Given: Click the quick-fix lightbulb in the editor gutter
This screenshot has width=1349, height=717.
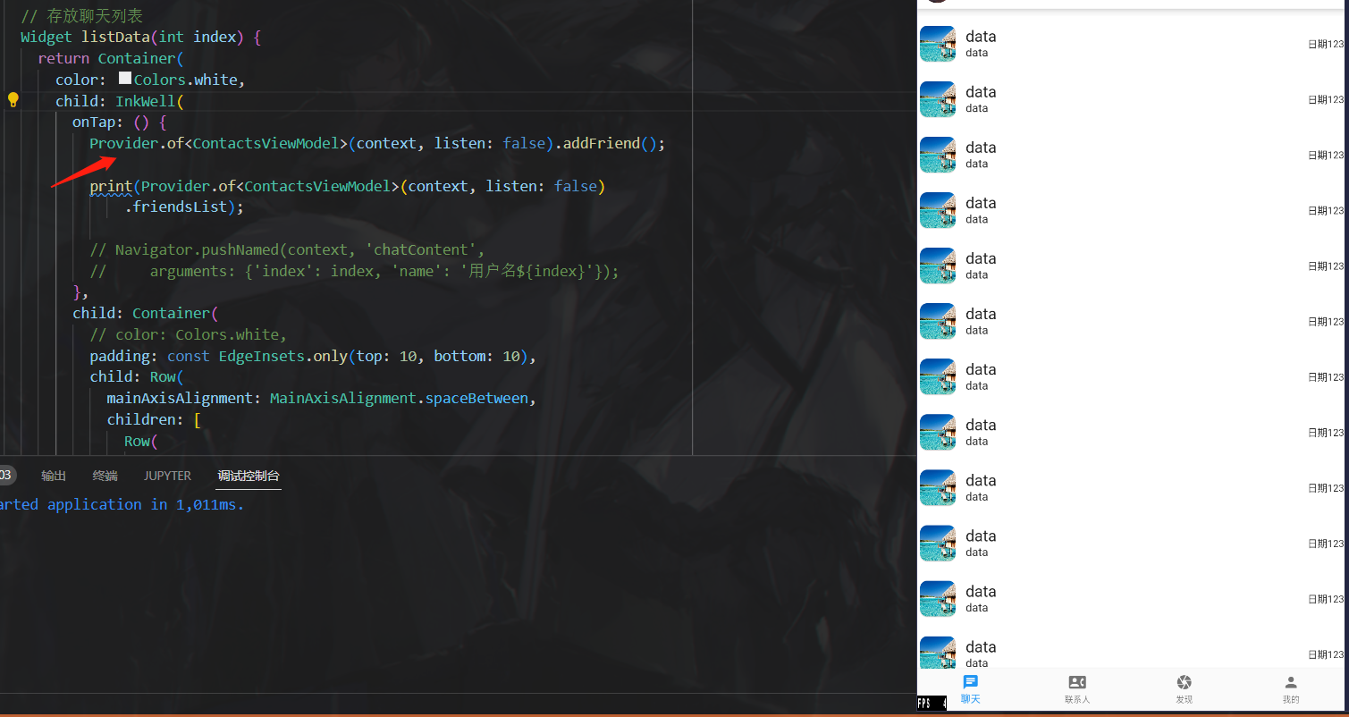Looking at the screenshot, I should click(13, 100).
